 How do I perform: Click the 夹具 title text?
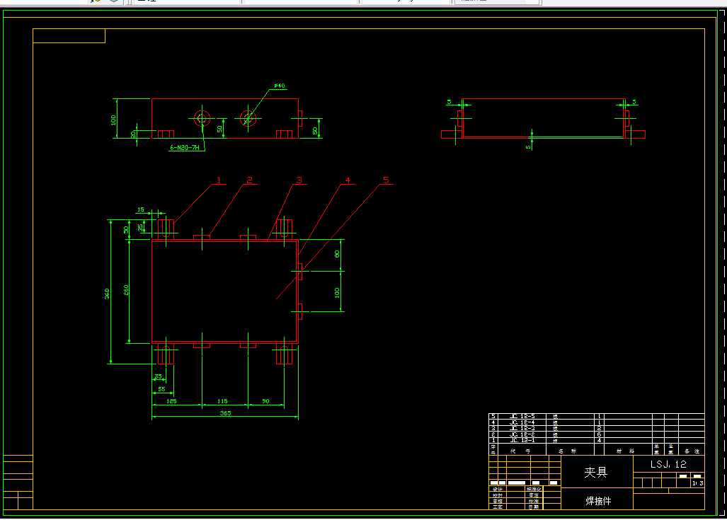[x=596, y=473]
